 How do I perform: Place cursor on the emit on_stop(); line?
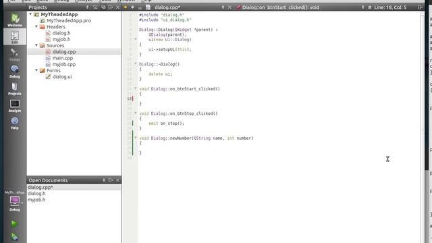pos(166,124)
